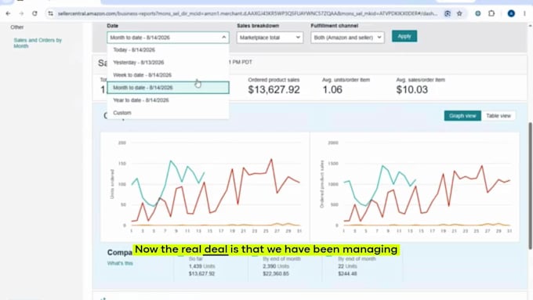Image resolution: width=533 pixels, height=300 pixels.
Task: Click the sellercentral.amazon.com address bar URL
Action: point(248,13)
